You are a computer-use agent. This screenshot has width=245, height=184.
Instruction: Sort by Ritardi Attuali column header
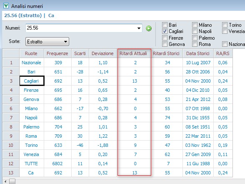point(133,53)
